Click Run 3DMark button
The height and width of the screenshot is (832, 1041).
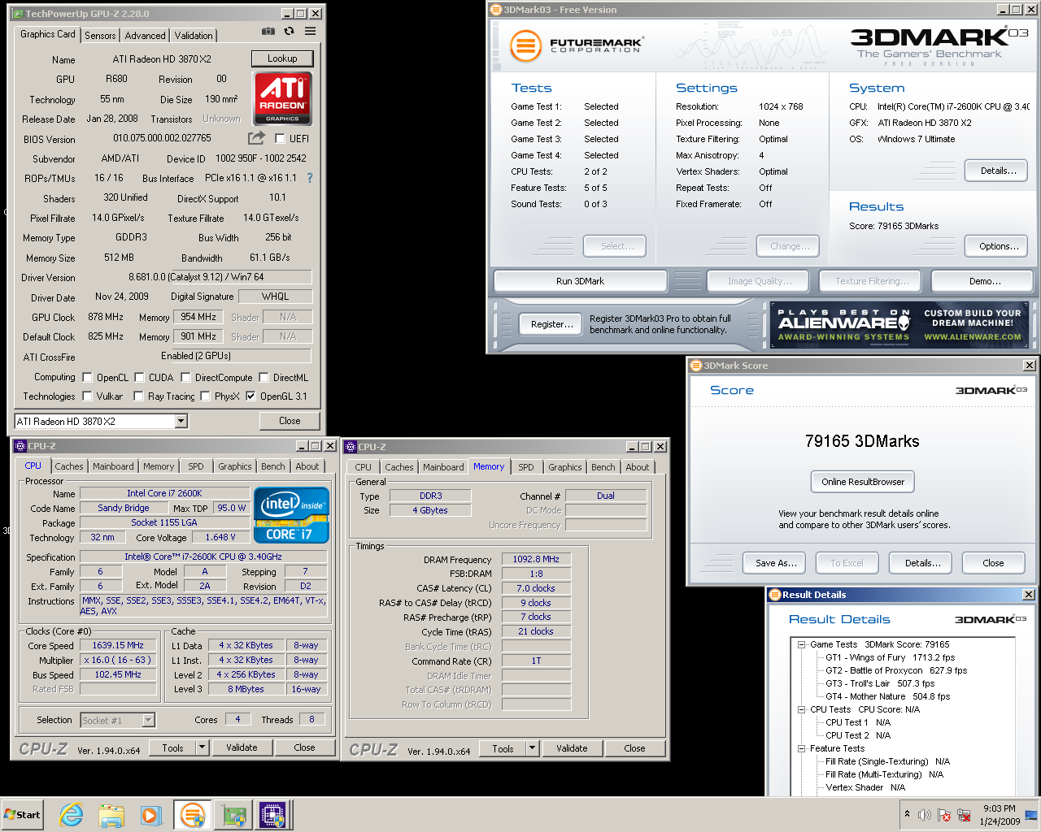point(581,281)
